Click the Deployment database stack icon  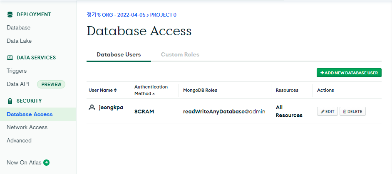coord(10,15)
